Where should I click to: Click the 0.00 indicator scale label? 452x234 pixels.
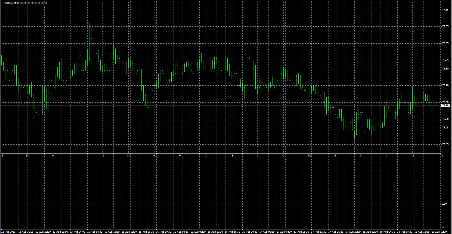click(x=444, y=204)
